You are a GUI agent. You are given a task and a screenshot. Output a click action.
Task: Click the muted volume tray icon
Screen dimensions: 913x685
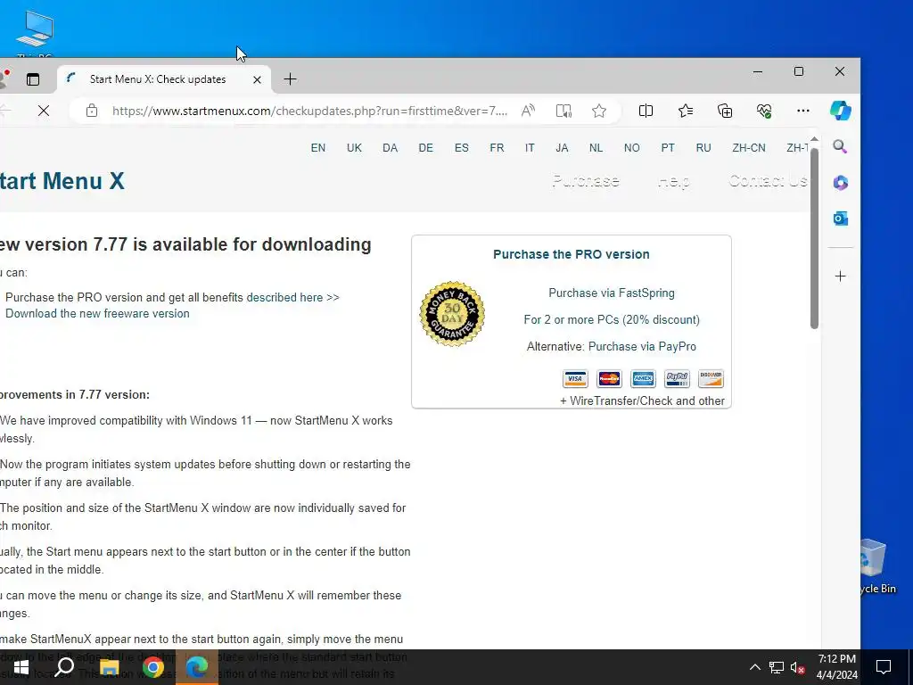[x=798, y=667]
